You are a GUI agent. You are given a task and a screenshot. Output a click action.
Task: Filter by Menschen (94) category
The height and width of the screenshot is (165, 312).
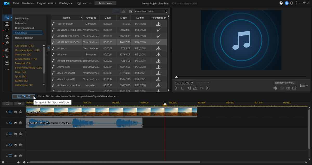coord(23,55)
